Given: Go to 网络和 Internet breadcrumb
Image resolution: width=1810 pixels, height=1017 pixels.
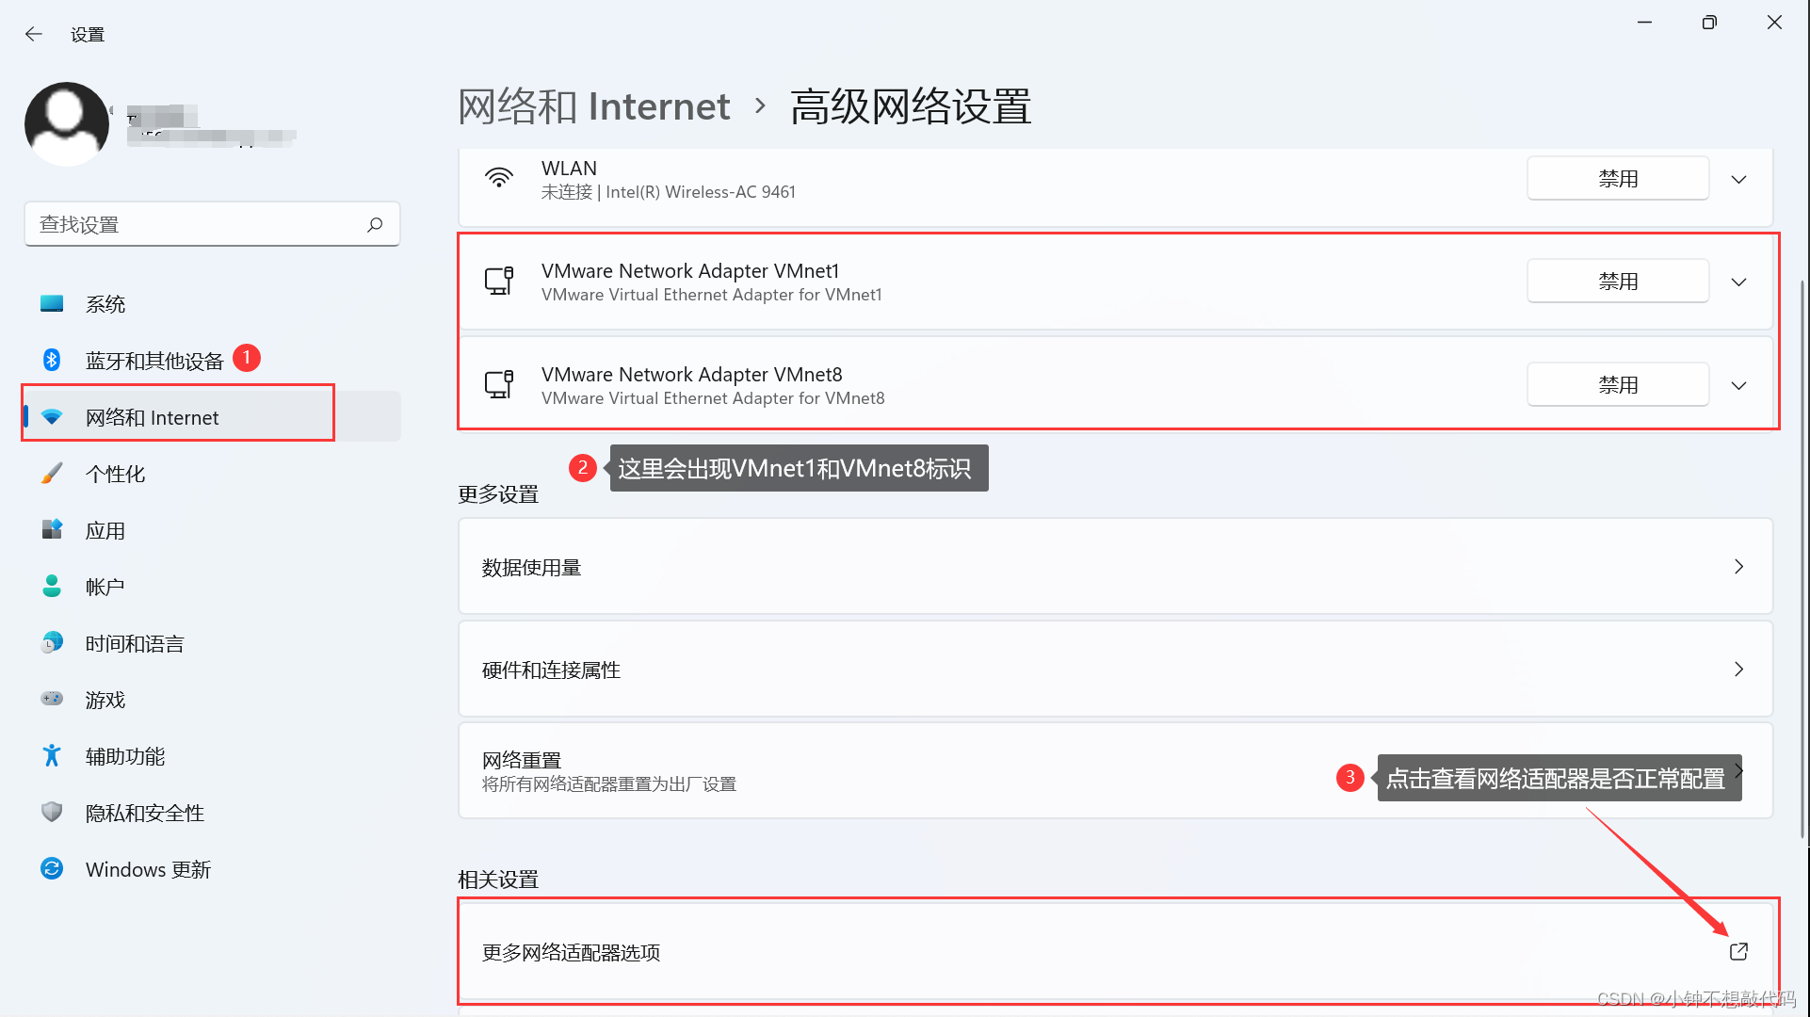Looking at the screenshot, I should (x=594, y=106).
